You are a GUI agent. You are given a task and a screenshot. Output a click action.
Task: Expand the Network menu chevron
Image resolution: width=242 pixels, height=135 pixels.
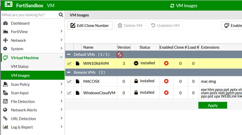tap(61, 40)
